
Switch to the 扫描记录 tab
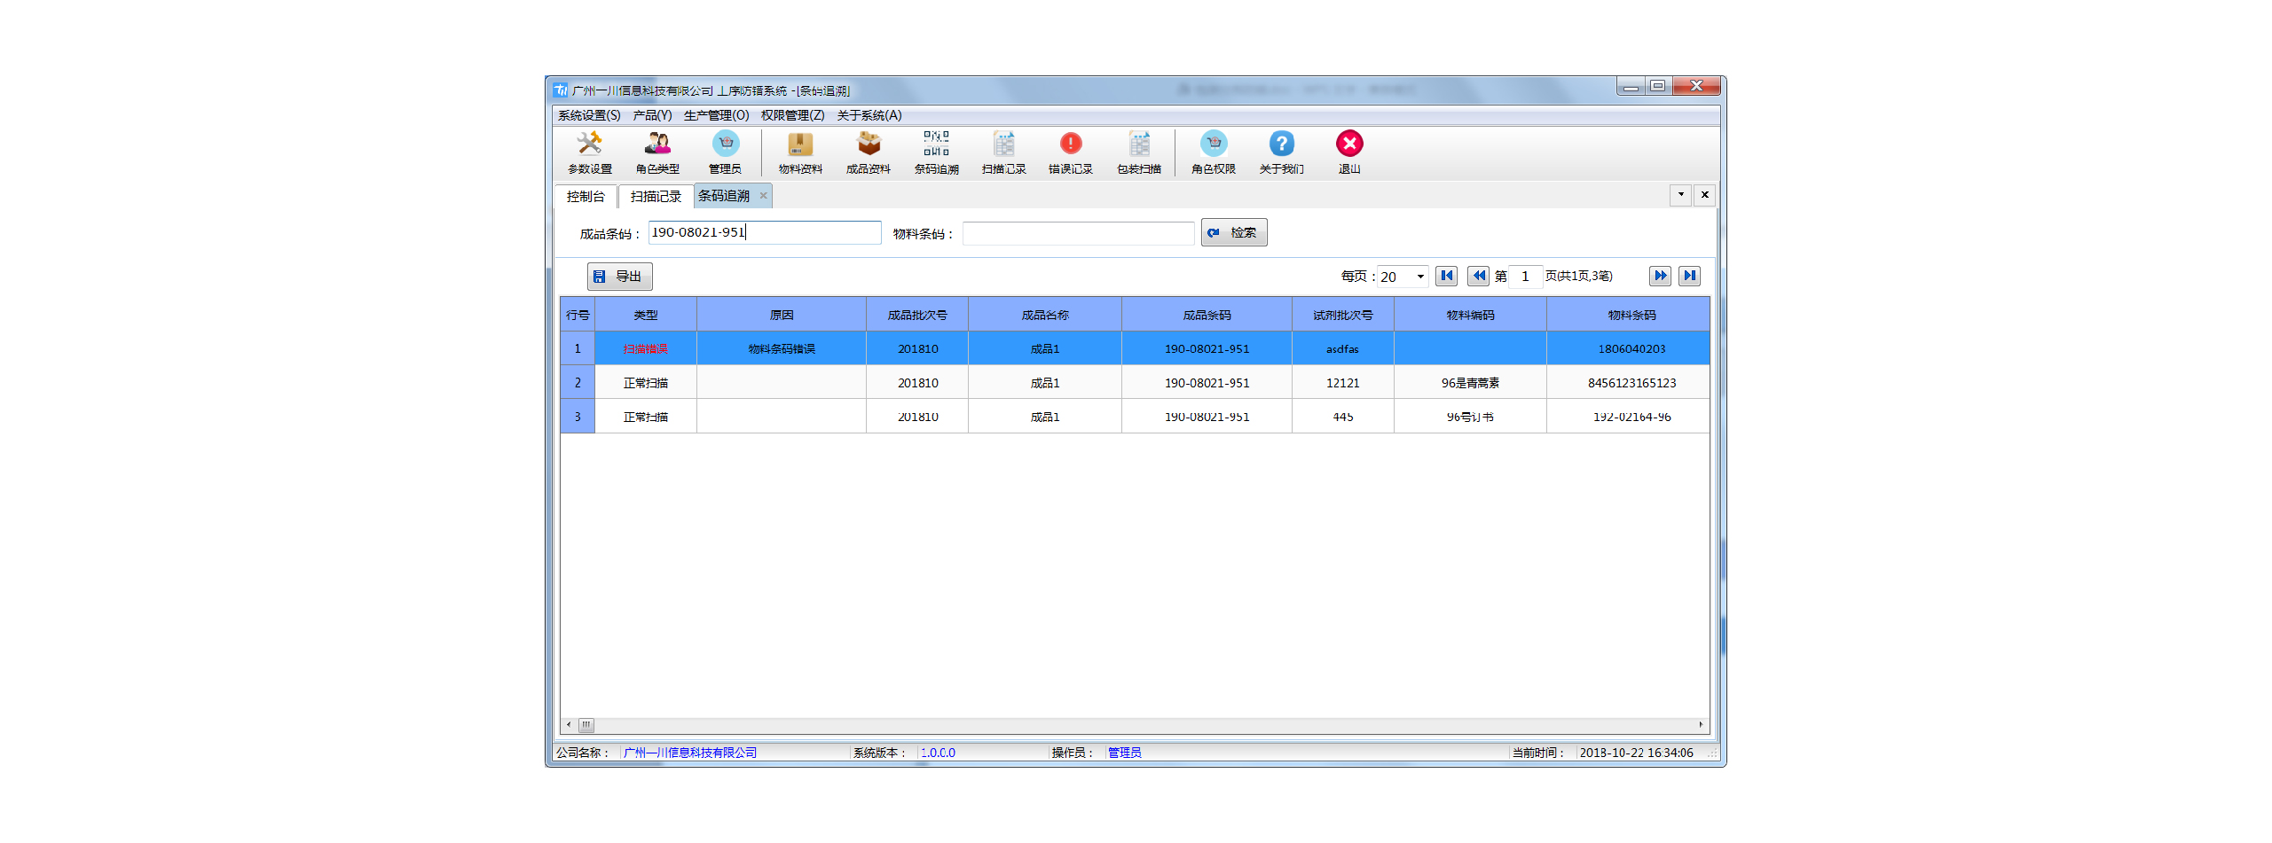click(x=656, y=197)
